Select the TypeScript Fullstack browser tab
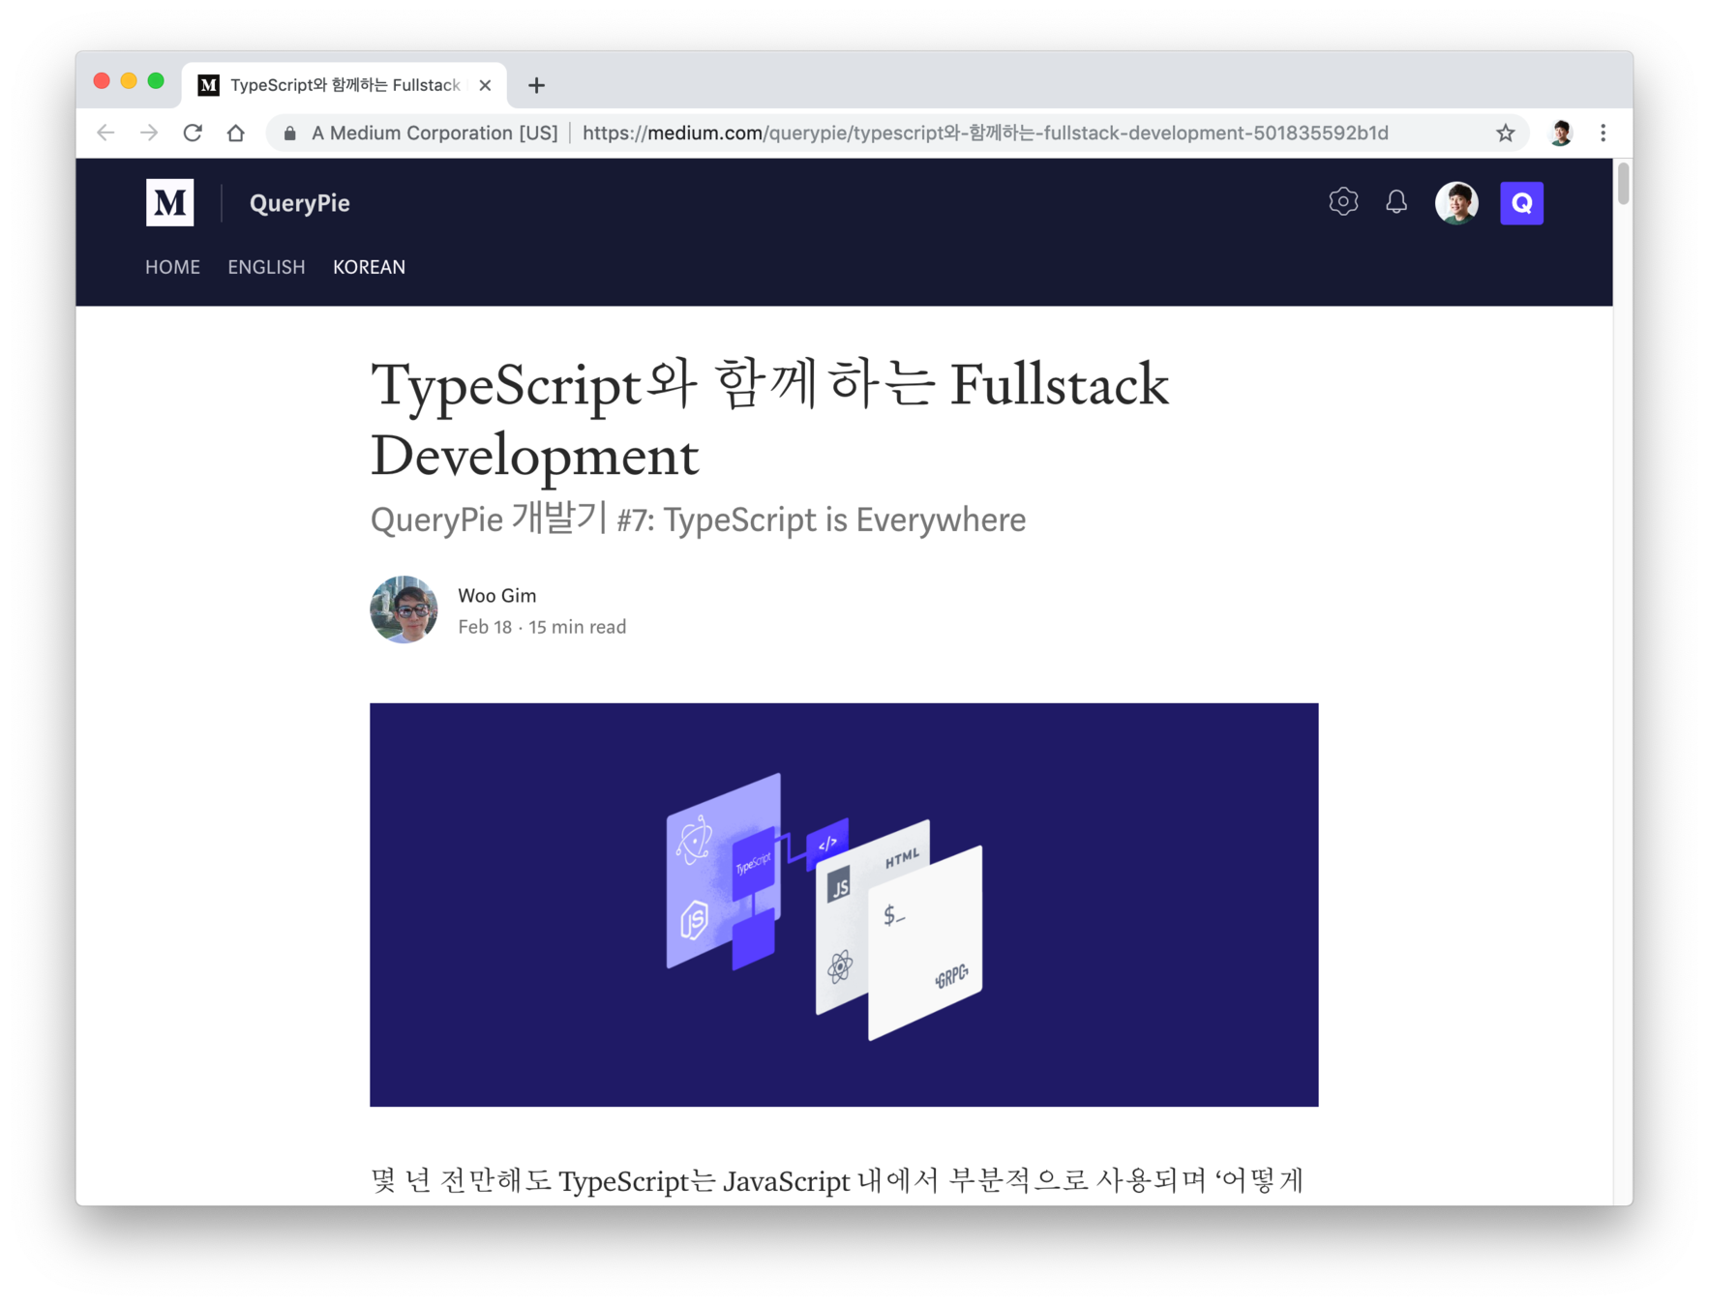The width and height of the screenshot is (1709, 1306). (343, 85)
